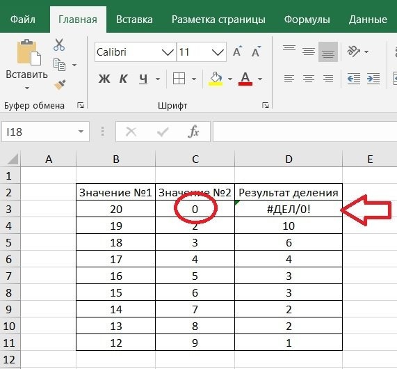Open Буфер обмена dialog launcher
The image size is (397, 369).
click(x=81, y=105)
